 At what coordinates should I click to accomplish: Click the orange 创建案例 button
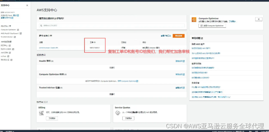179,36
